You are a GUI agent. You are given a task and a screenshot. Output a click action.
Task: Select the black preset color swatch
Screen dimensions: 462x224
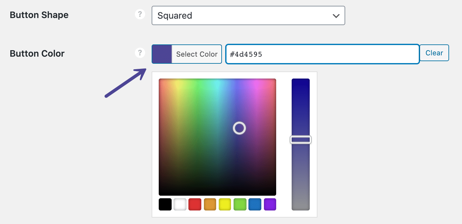point(165,204)
